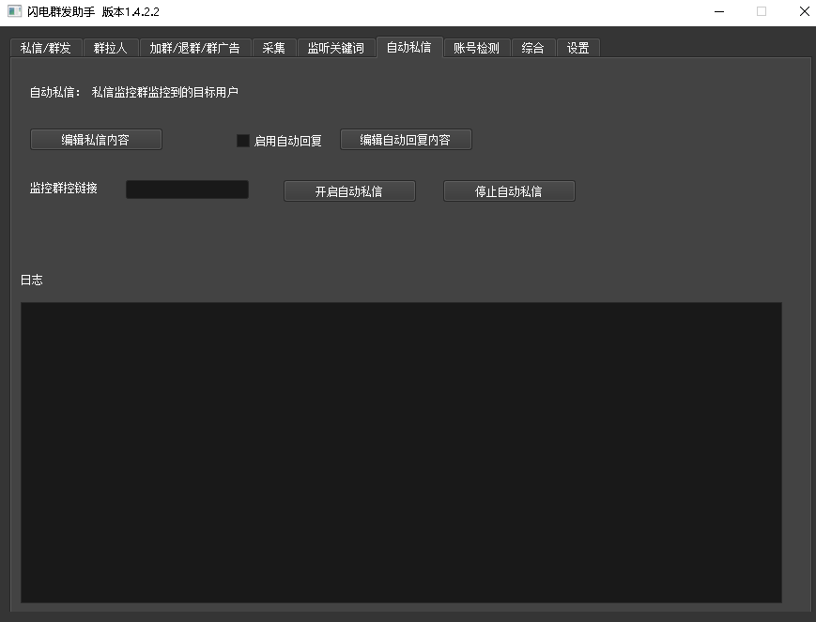Minimize the 闪电群发助手 window
This screenshot has width=816, height=622.
tap(718, 11)
